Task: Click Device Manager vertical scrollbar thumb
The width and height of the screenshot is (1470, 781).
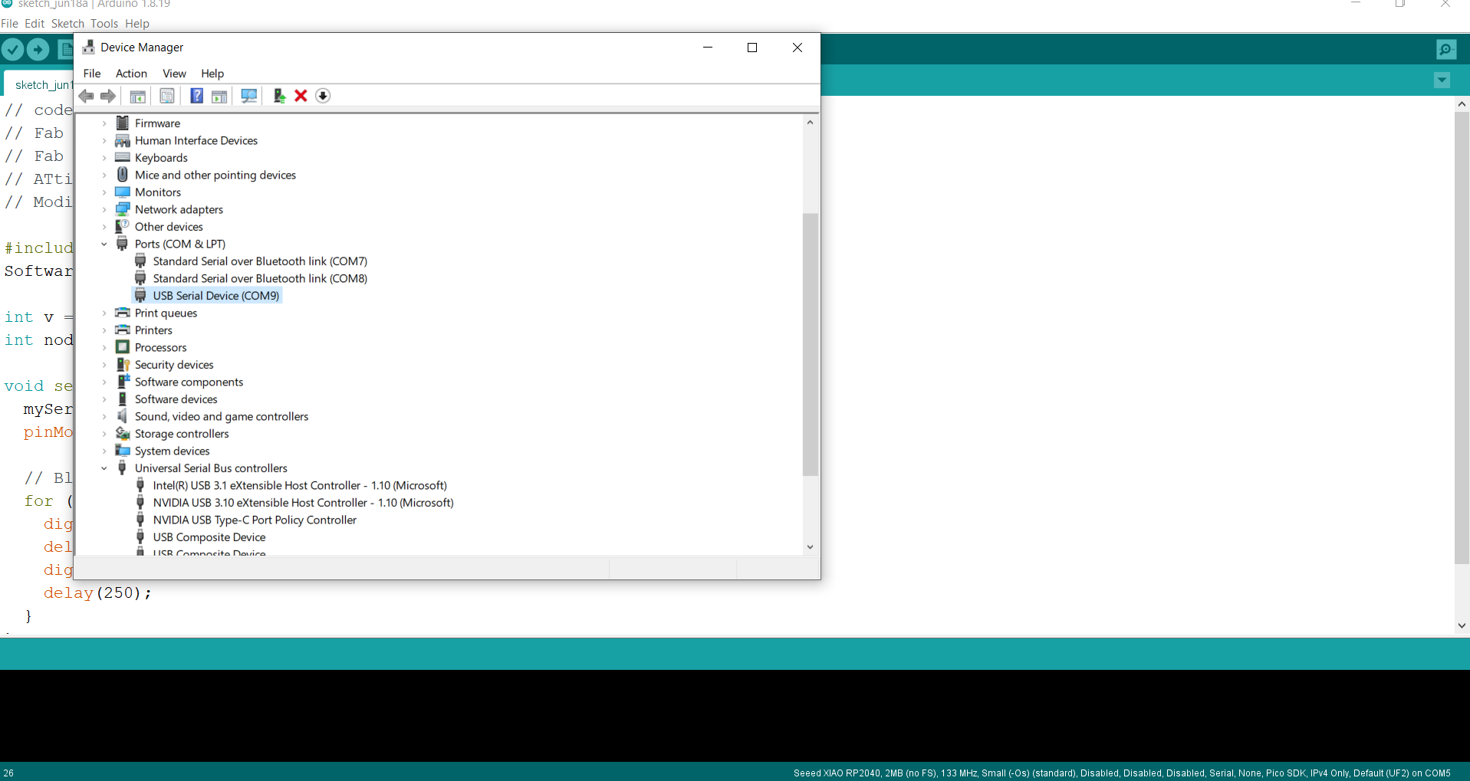Action: 810,344
